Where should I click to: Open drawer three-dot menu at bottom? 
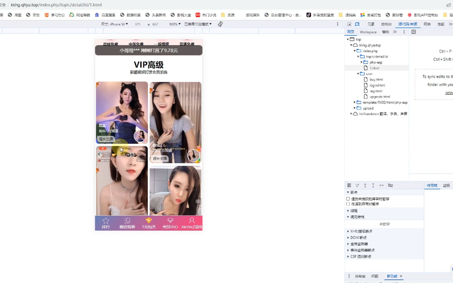349,276
